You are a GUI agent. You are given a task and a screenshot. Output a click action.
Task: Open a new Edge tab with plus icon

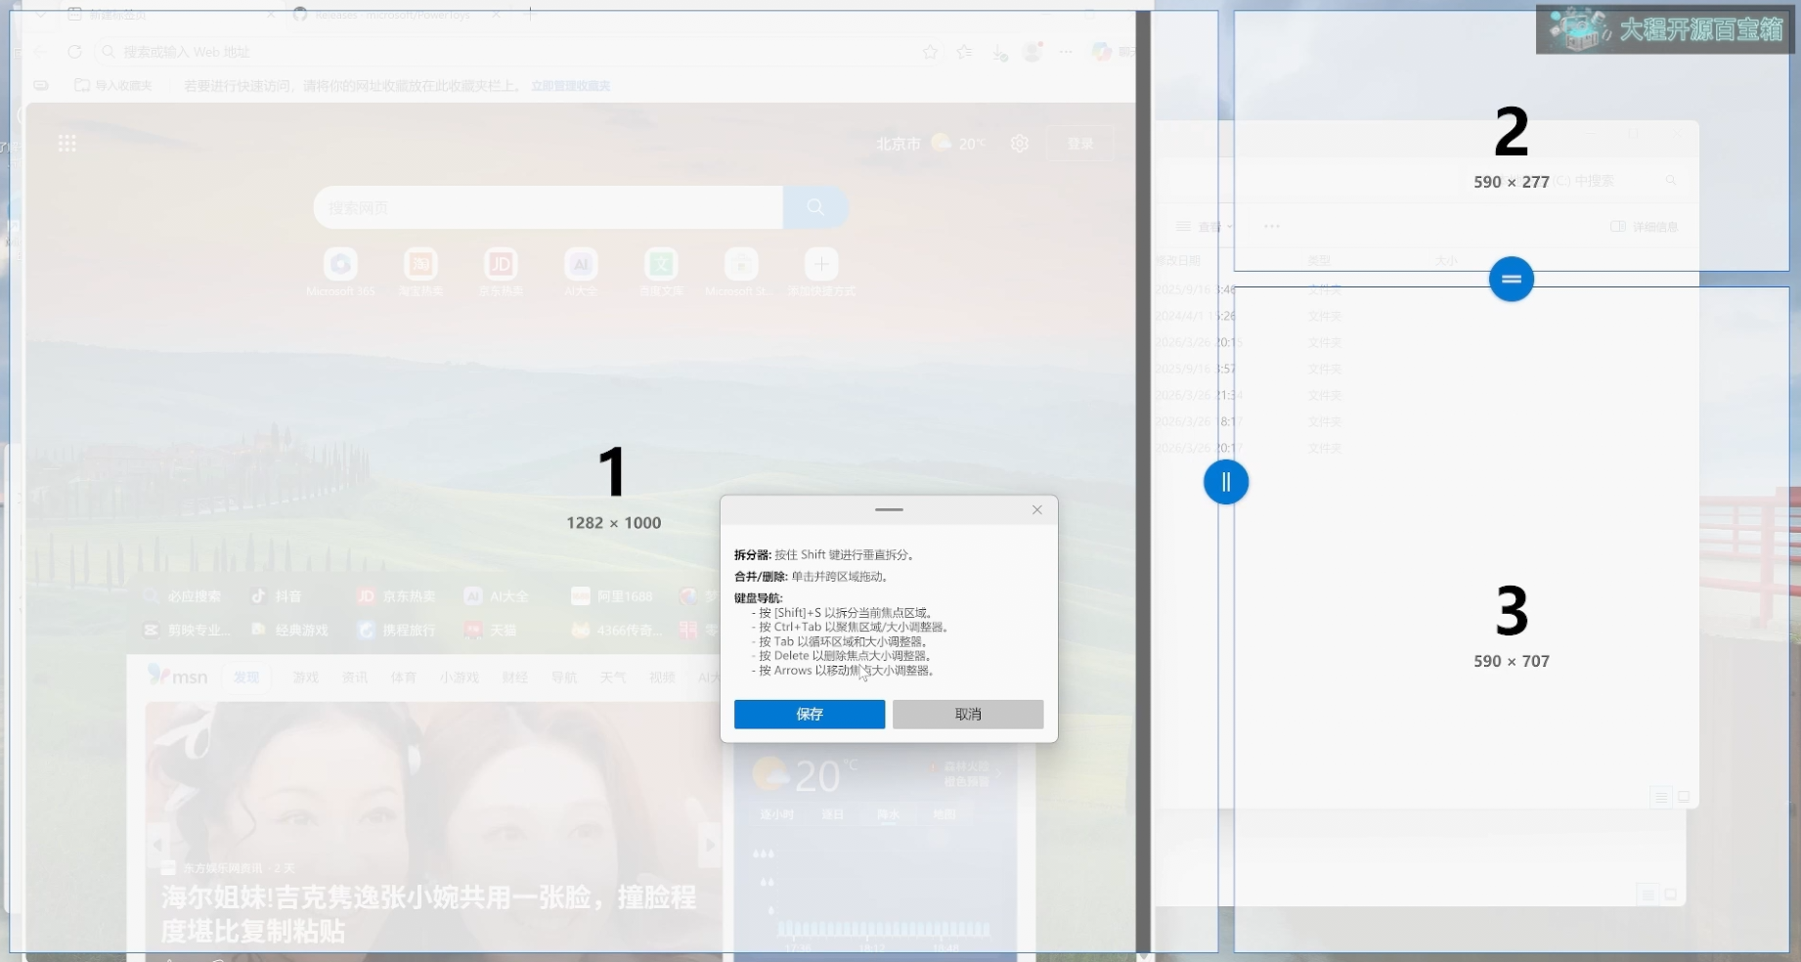point(530,15)
